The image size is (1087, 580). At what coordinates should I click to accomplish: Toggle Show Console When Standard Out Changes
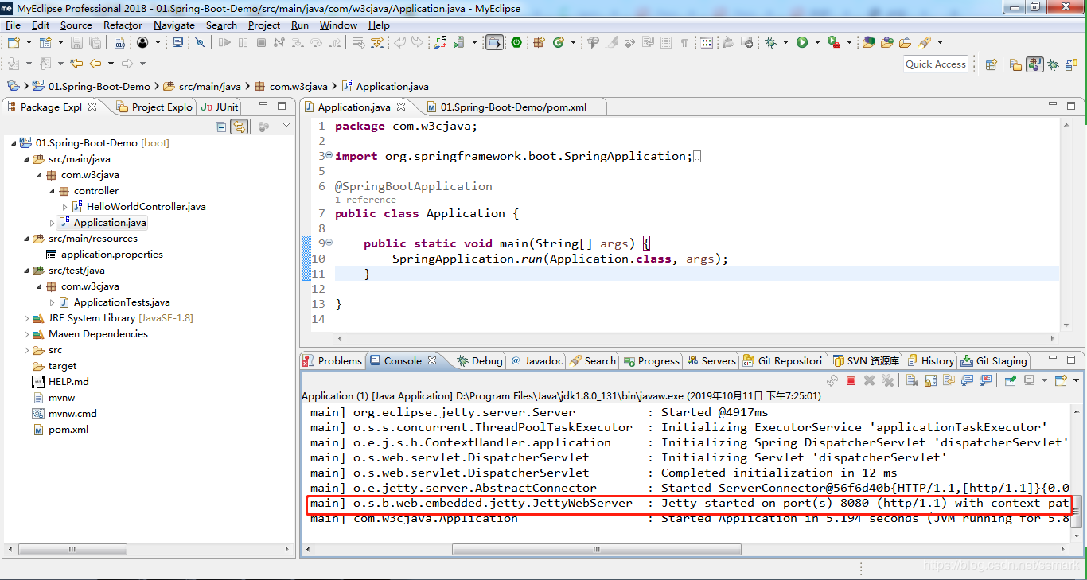click(967, 381)
